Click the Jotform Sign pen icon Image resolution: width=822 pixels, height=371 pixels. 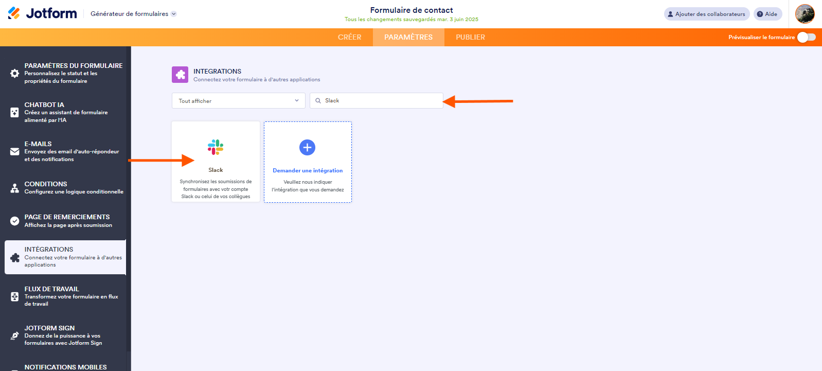pyautogui.click(x=15, y=335)
